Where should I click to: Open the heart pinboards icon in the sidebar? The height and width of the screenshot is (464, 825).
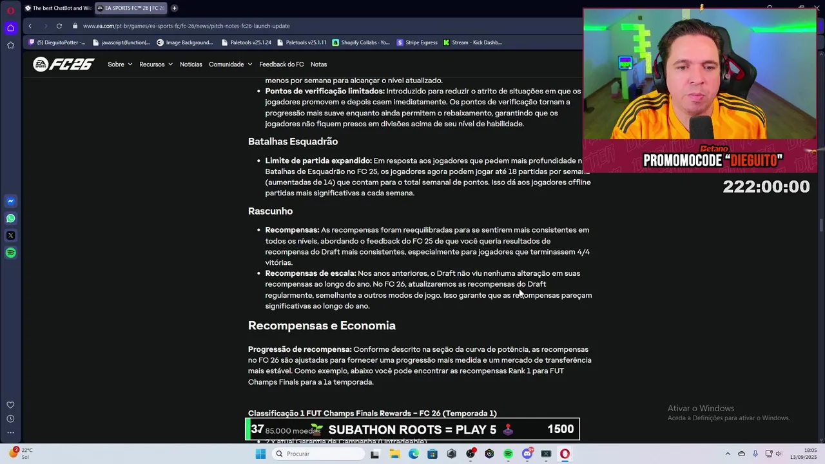point(10,405)
